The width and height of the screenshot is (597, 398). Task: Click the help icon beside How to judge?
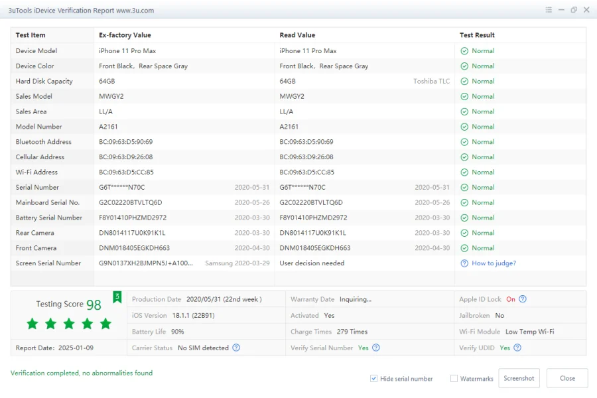(464, 263)
